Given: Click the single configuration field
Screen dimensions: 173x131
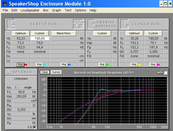Looking at the screenshot, I should coord(28,87).
